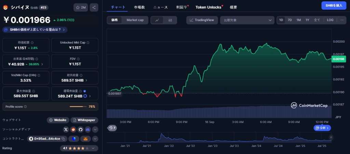Show info for 出来高 (24時間)
Viewport: 350px width, 154px height.
pos(37,59)
